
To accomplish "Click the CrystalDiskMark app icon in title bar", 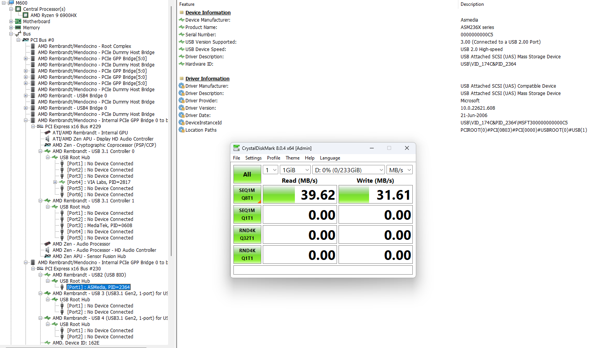I will pyautogui.click(x=237, y=148).
